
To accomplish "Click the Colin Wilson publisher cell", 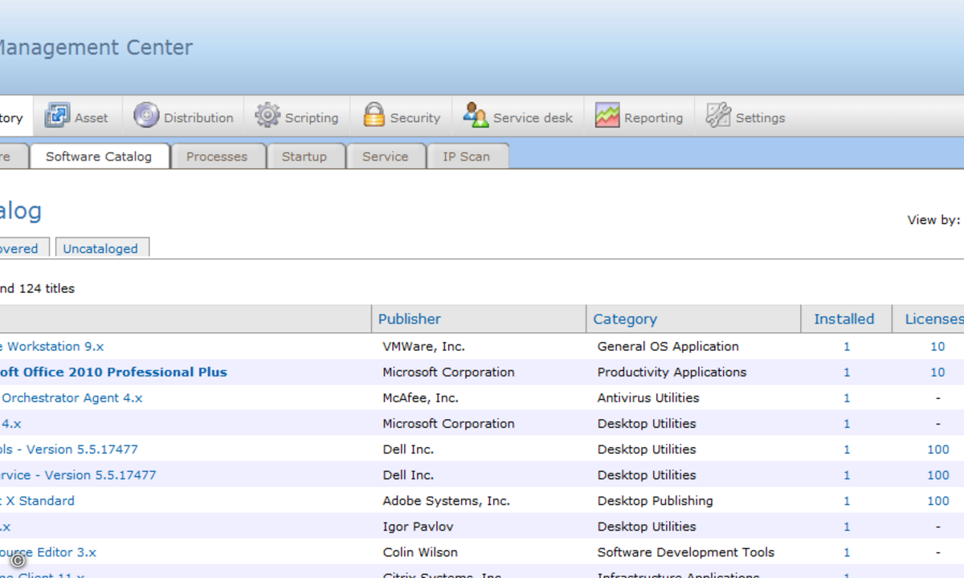I will click(x=420, y=552).
